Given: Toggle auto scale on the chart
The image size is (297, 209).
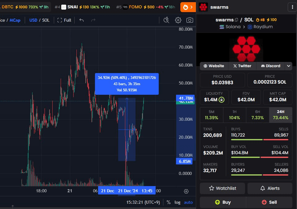Looking at the screenshot, I should [x=188, y=202].
